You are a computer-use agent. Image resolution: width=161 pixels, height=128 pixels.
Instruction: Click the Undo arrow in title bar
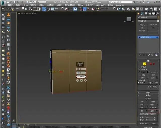[18, 2]
